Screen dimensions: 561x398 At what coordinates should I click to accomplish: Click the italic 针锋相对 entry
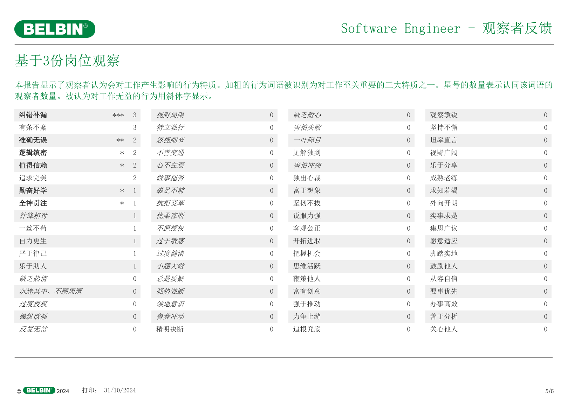tap(33, 216)
